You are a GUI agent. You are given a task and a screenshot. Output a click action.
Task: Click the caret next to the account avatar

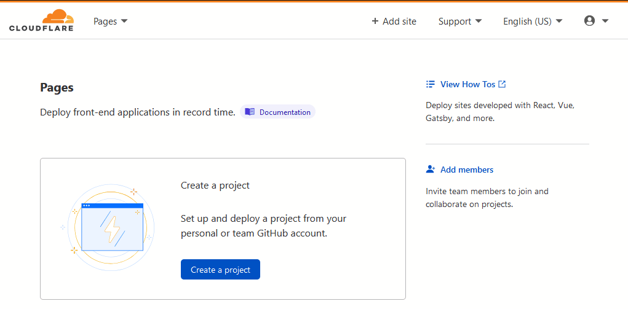pos(605,22)
